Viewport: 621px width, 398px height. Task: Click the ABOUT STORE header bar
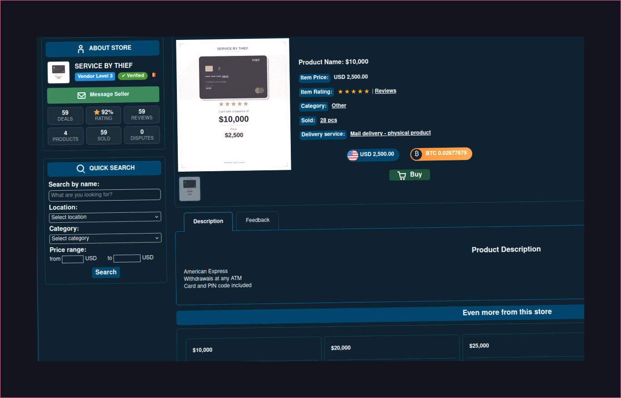coord(103,48)
